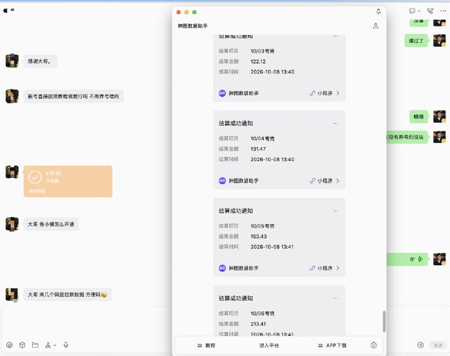Open the 结算成功通知 title for 10/05夸克
This screenshot has height=356, width=450.
coord(236,211)
